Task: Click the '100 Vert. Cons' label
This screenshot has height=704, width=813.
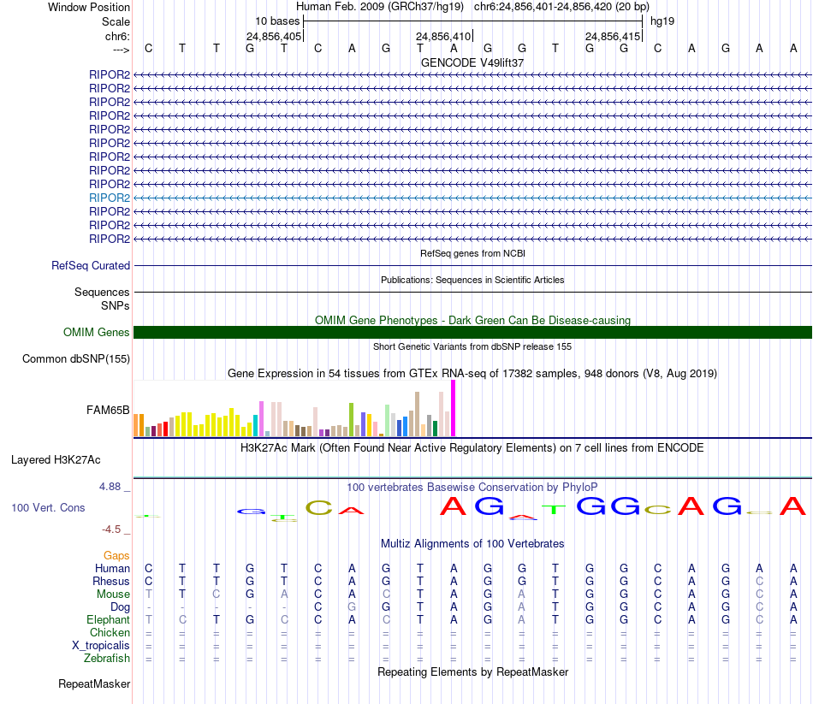Action: tap(48, 507)
